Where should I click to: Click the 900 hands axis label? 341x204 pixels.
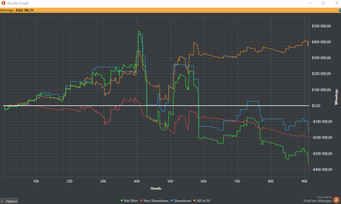pyautogui.click(x=304, y=181)
